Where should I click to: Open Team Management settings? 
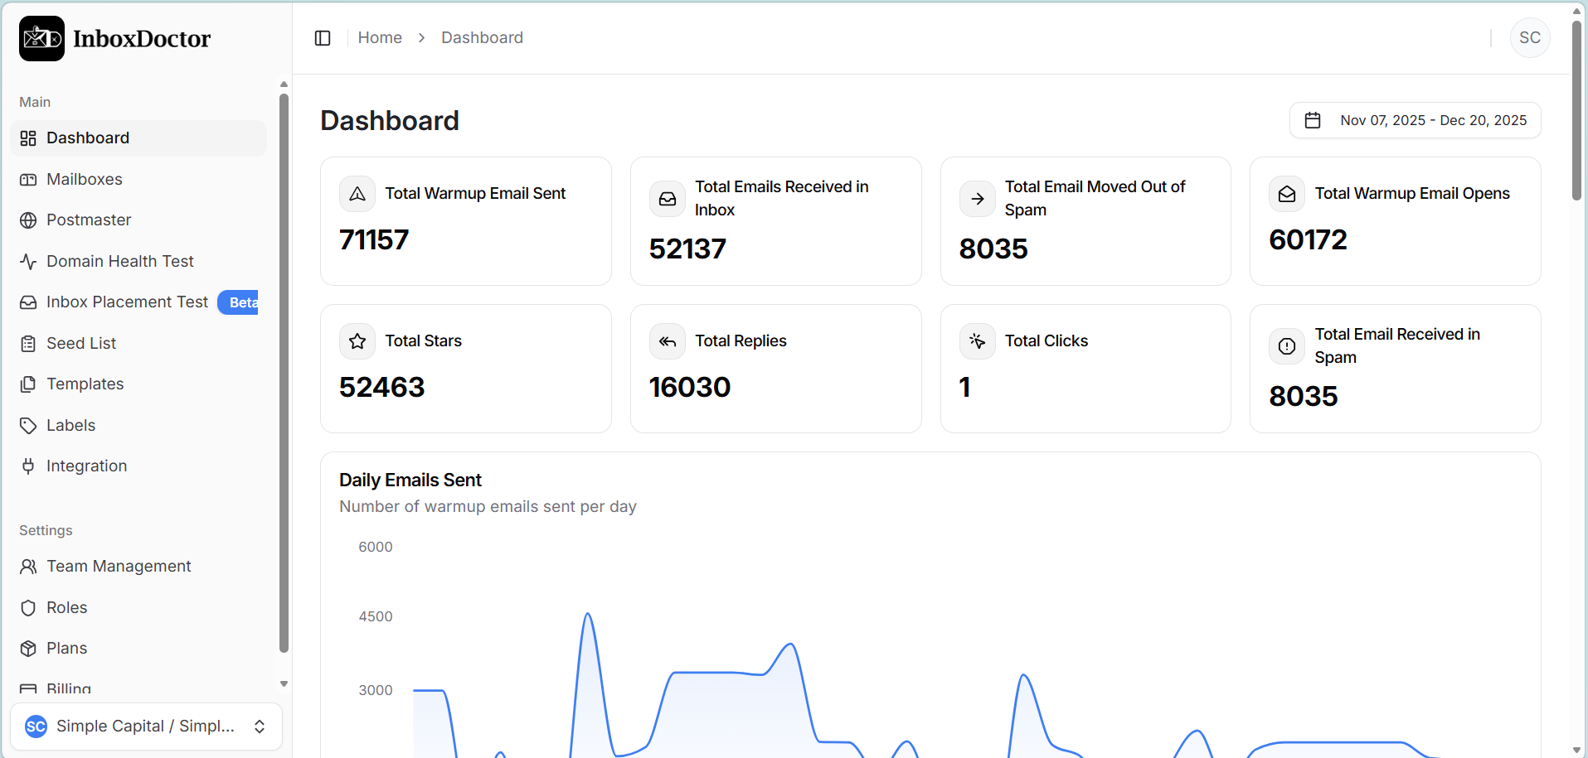click(119, 566)
